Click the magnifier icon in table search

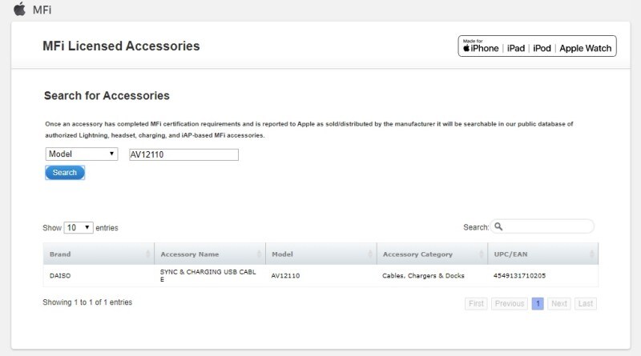click(498, 226)
